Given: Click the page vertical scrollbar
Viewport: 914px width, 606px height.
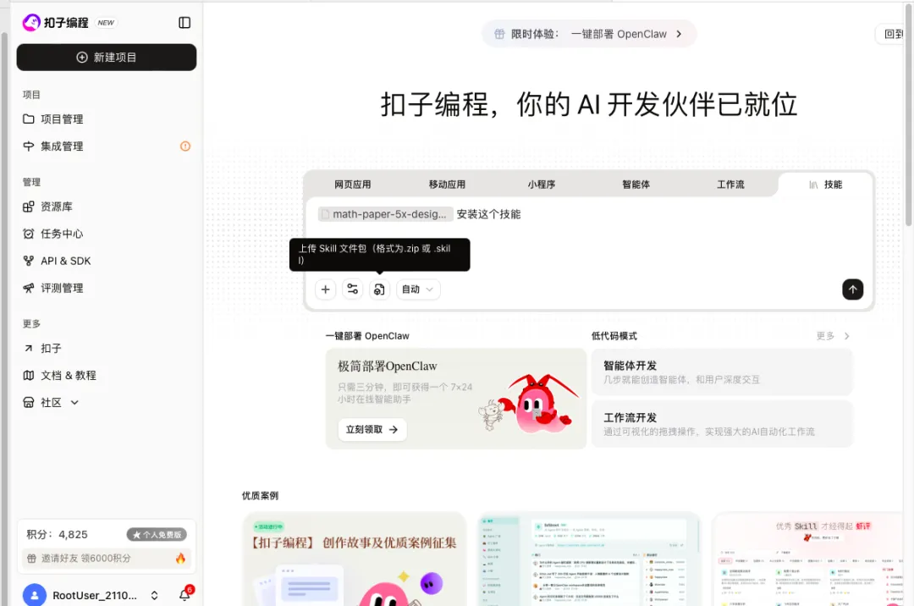Looking at the screenshot, I should point(908,113).
